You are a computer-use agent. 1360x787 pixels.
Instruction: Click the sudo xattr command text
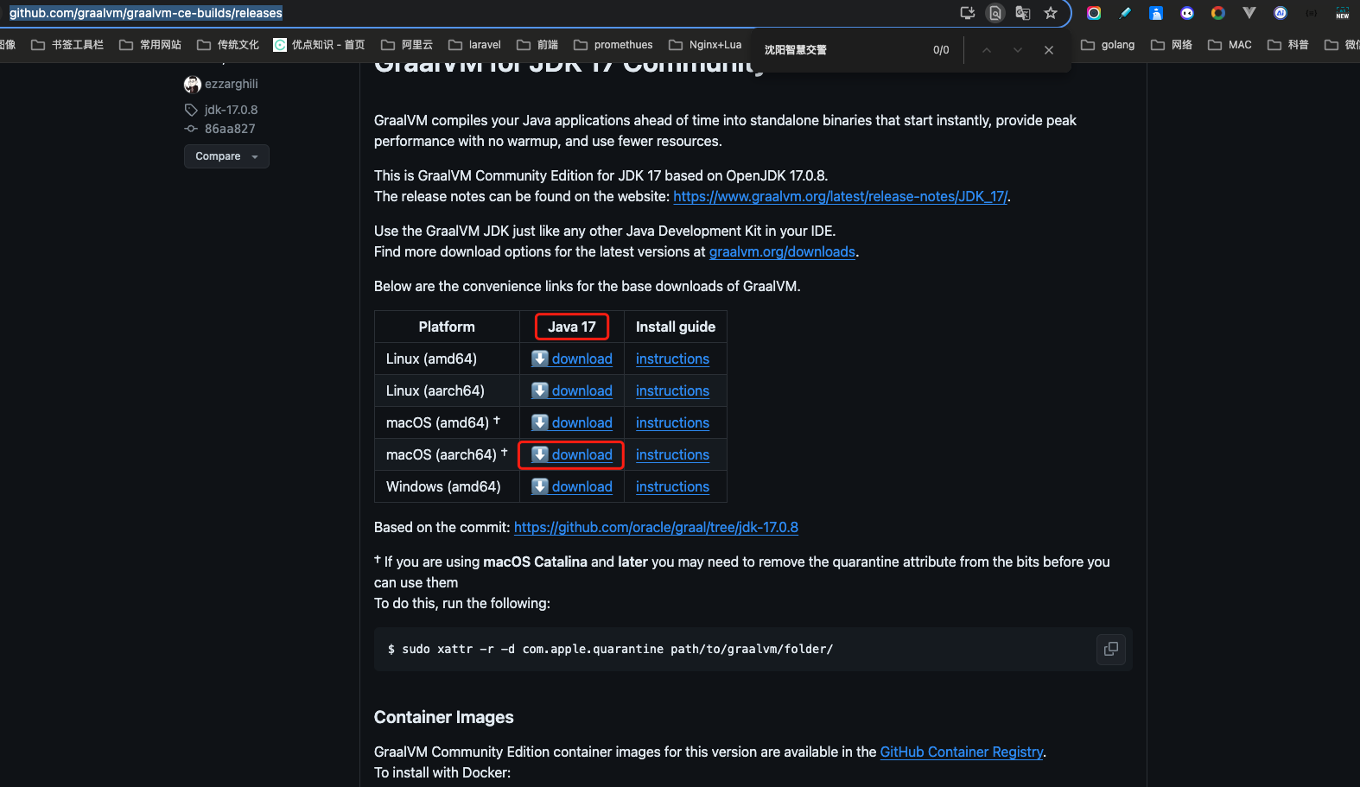[611, 649]
